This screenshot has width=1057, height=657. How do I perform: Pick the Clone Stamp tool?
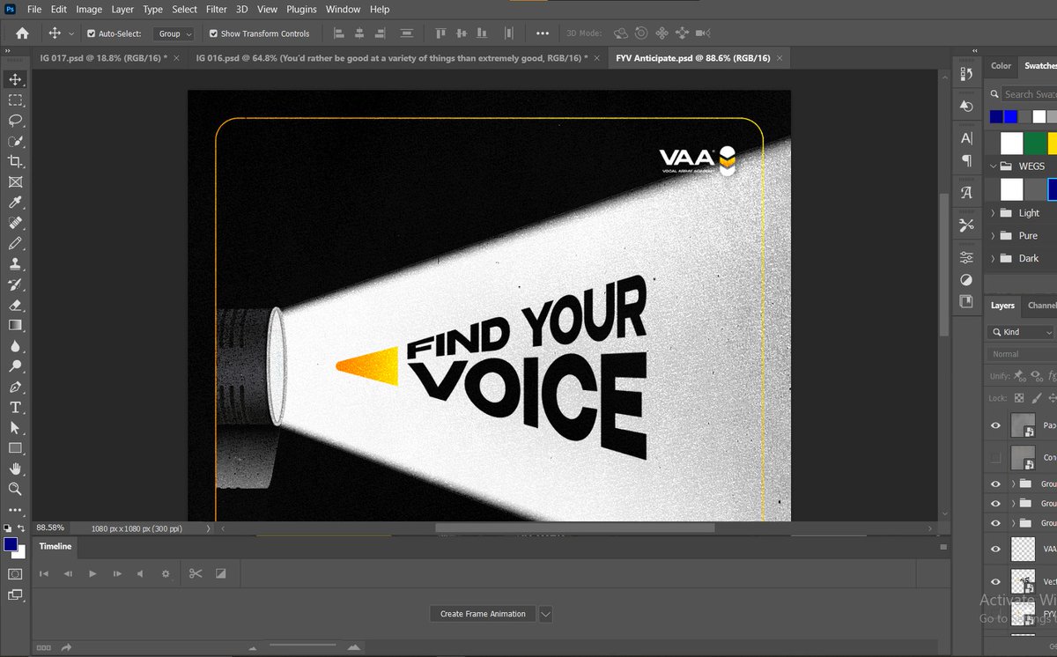(x=15, y=263)
